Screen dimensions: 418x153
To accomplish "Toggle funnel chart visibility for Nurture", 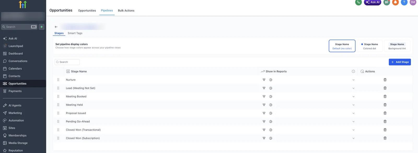I will pyautogui.click(x=264, y=80).
